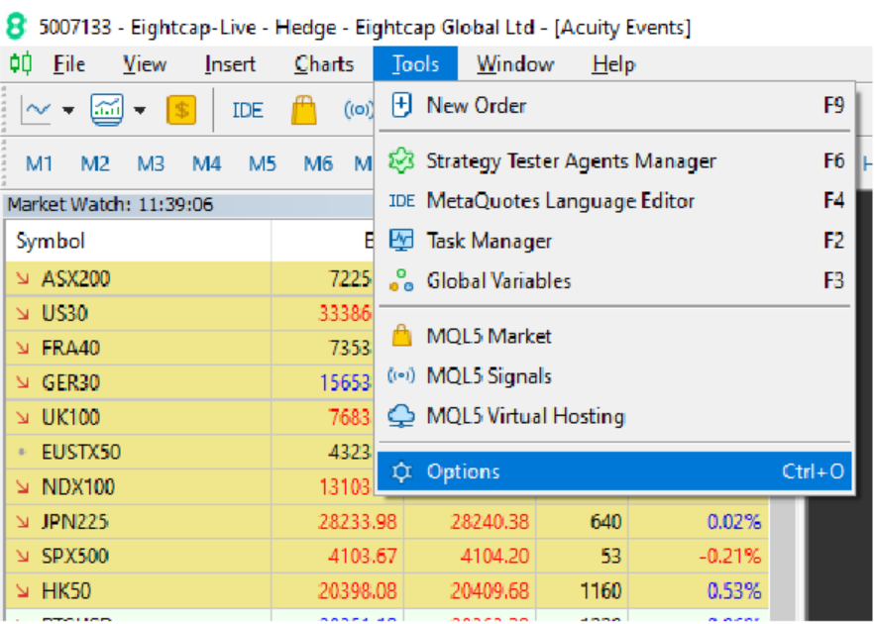This screenshot has height=624, width=874.
Task: Expand the indicators dropdown arrow
Action: 140,110
